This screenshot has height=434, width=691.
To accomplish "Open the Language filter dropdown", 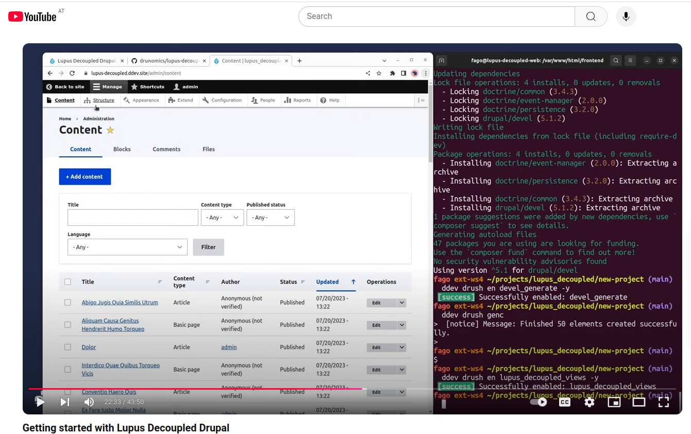I will coord(127,247).
